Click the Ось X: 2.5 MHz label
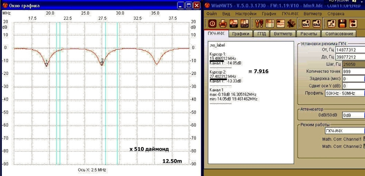365x176 pixels. tap(92, 170)
